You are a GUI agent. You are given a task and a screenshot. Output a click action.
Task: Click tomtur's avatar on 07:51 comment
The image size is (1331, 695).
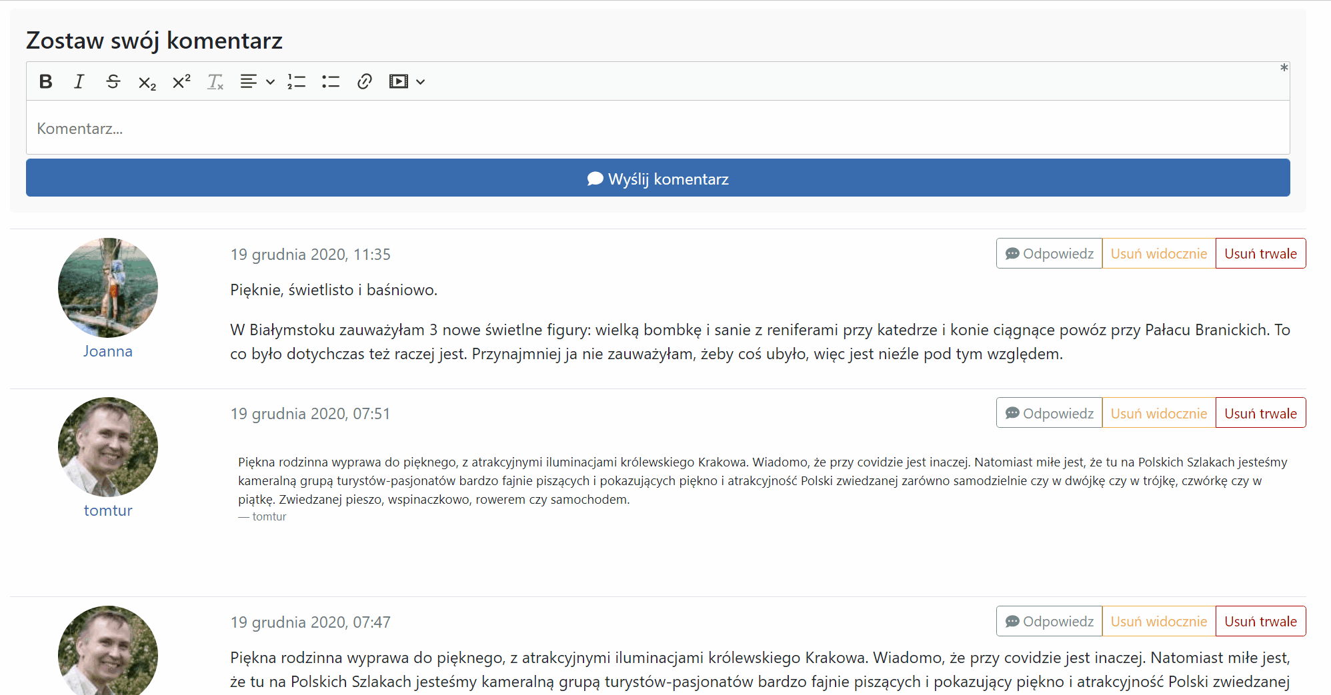click(x=108, y=447)
